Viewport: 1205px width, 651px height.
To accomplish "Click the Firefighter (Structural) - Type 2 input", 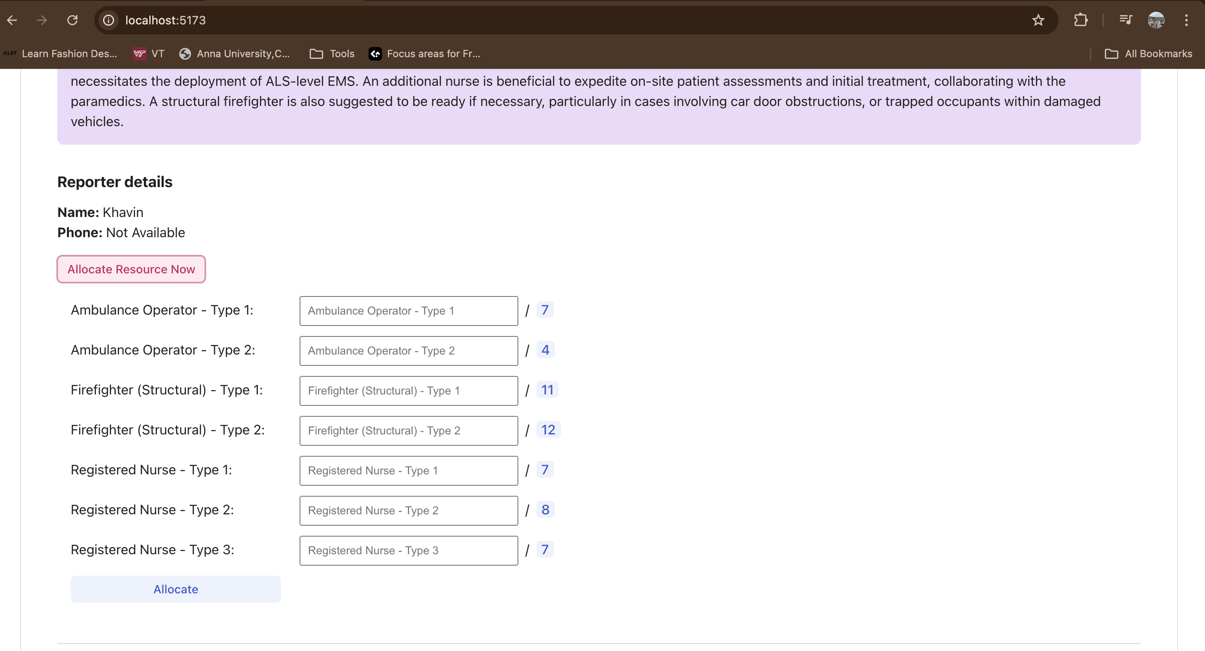I will [409, 431].
